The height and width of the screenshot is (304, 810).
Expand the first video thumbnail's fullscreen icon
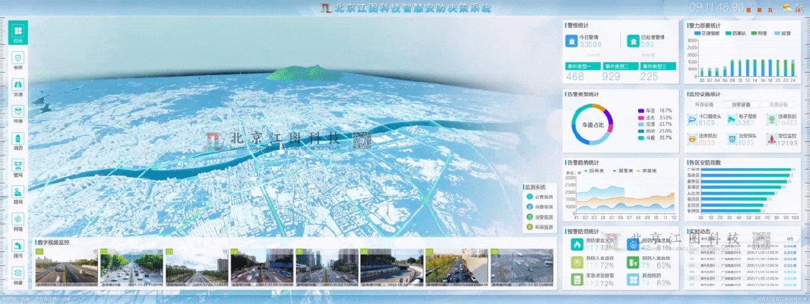pos(94,252)
